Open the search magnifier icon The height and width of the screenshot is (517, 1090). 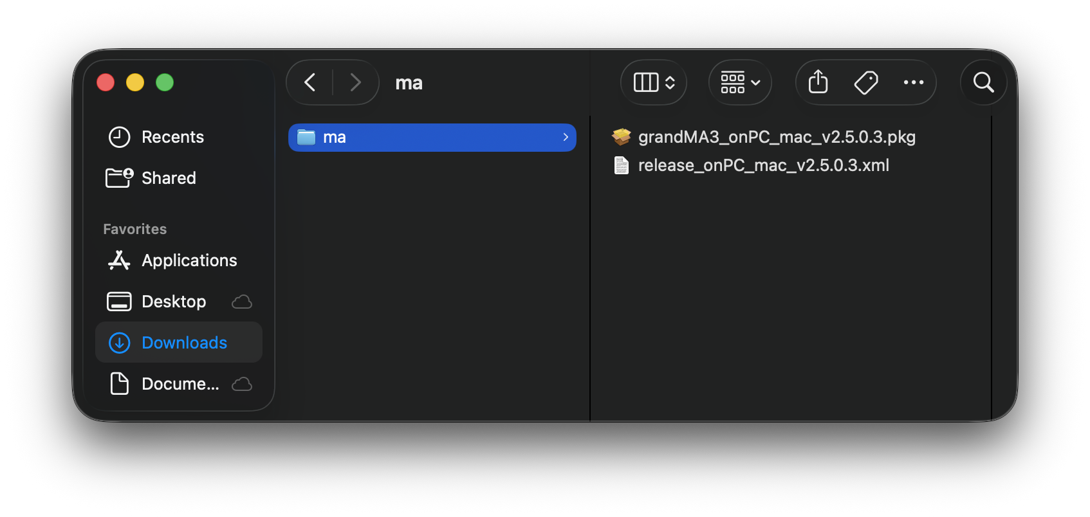pyautogui.click(x=983, y=82)
